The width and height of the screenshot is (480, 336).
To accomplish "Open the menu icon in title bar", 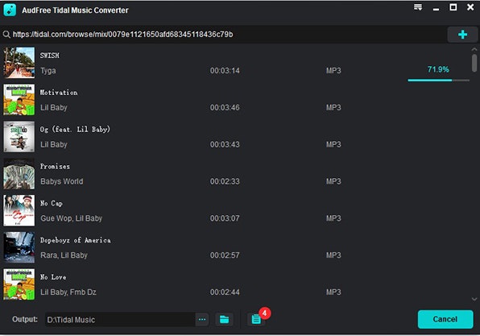I will point(418,7).
